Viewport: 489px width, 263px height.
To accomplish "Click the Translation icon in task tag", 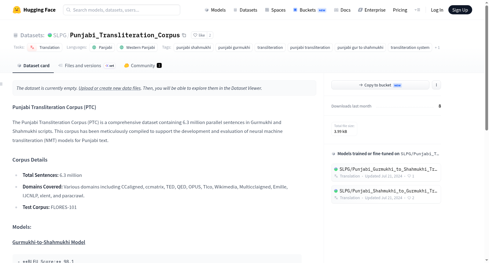I will click(x=32, y=47).
